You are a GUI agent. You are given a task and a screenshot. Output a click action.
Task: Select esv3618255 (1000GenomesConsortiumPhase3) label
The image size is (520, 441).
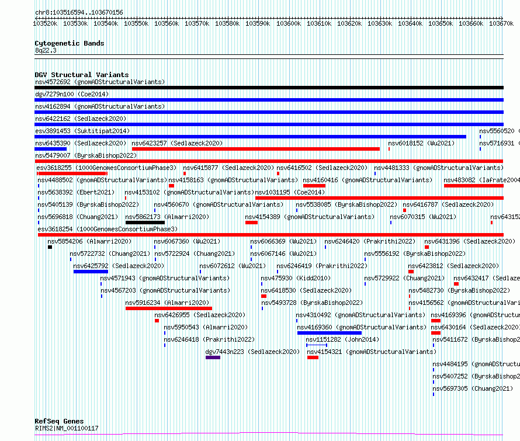pos(106,168)
